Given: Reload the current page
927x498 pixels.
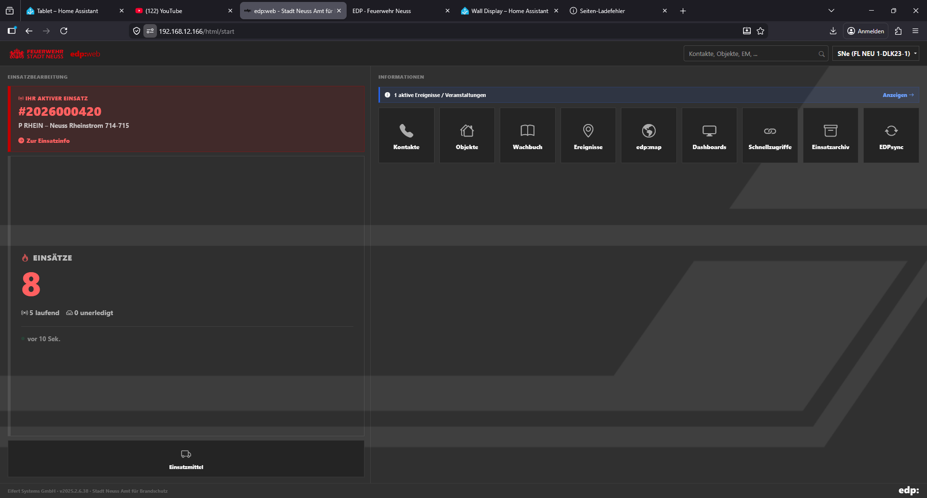Looking at the screenshot, I should pyautogui.click(x=64, y=31).
